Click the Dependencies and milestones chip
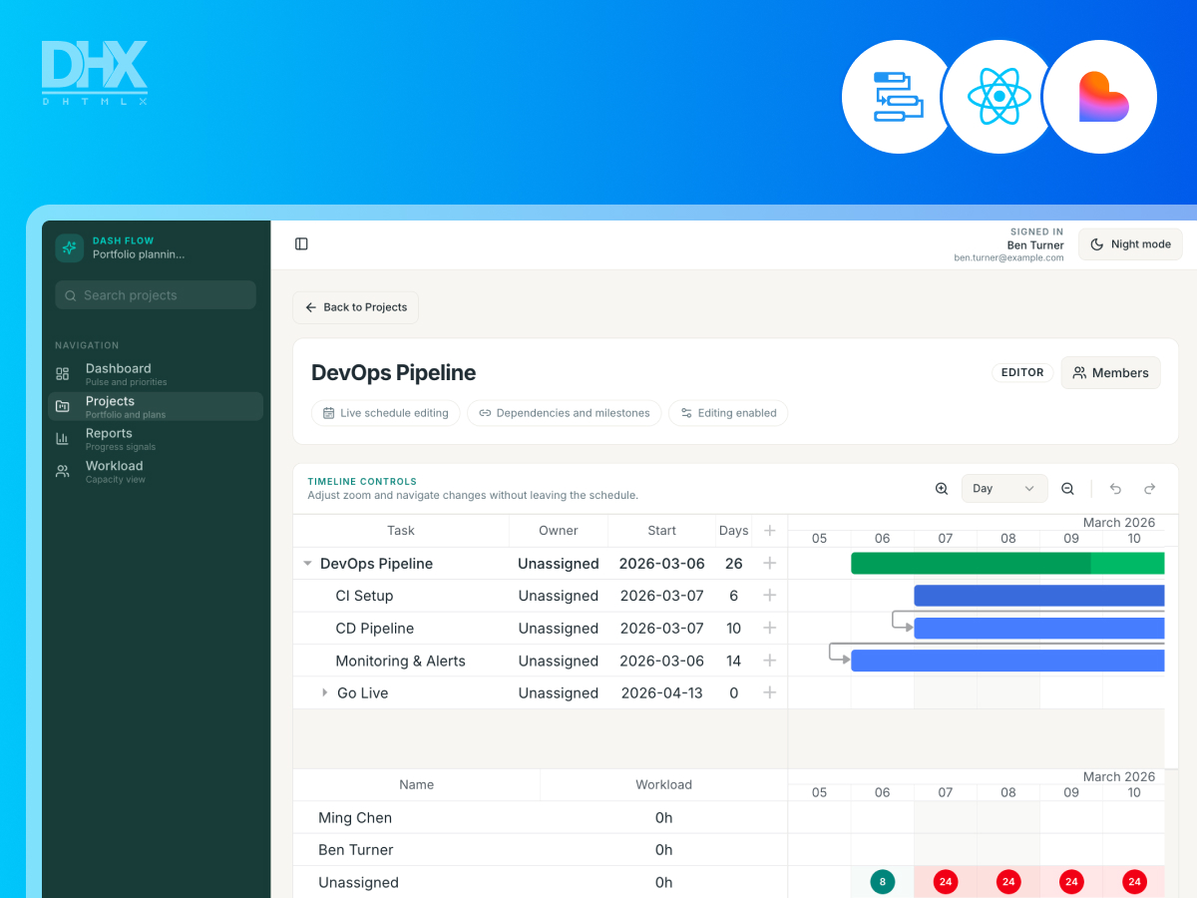Viewport: 1197px width, 898px height. (565, 413)
